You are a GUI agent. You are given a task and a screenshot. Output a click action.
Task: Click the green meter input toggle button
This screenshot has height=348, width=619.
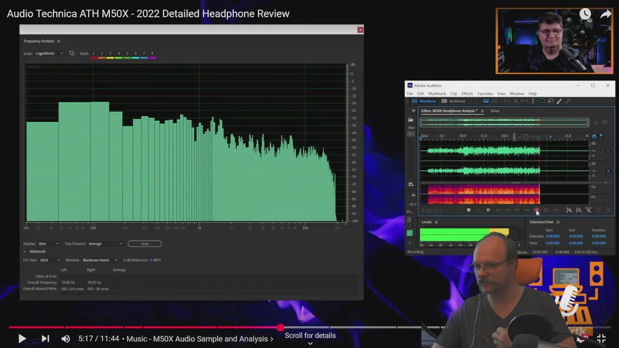tap(410, 233)
